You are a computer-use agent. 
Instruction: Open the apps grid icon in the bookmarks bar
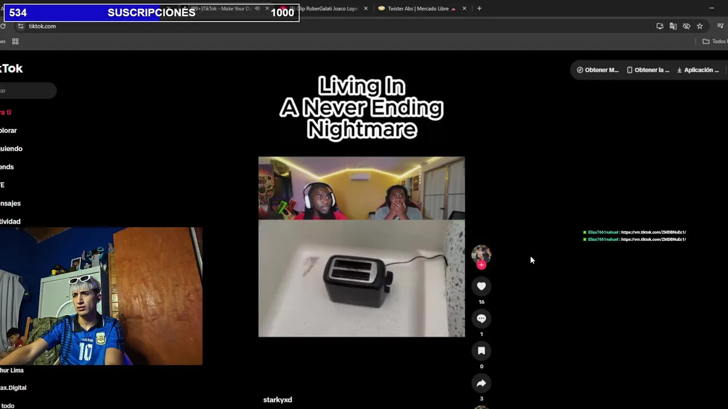pos(15,41)
